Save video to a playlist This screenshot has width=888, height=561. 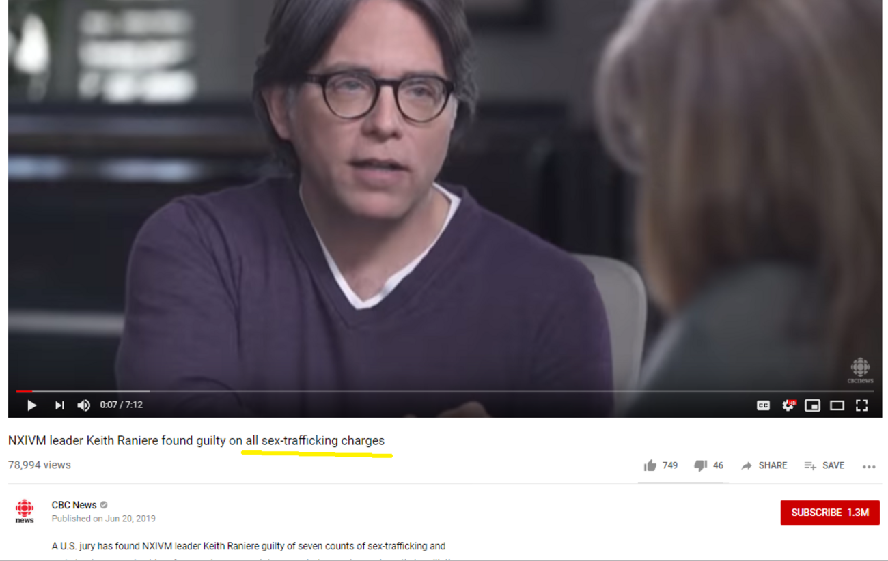tap(824, 465)
